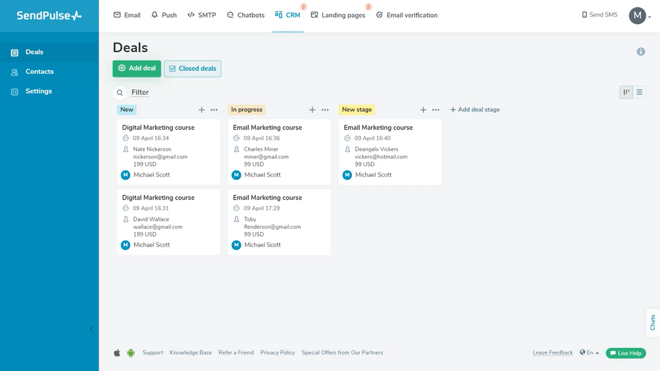Go to Contacts in the sidebar
The image size is (660, 371).
pos(39,71)
